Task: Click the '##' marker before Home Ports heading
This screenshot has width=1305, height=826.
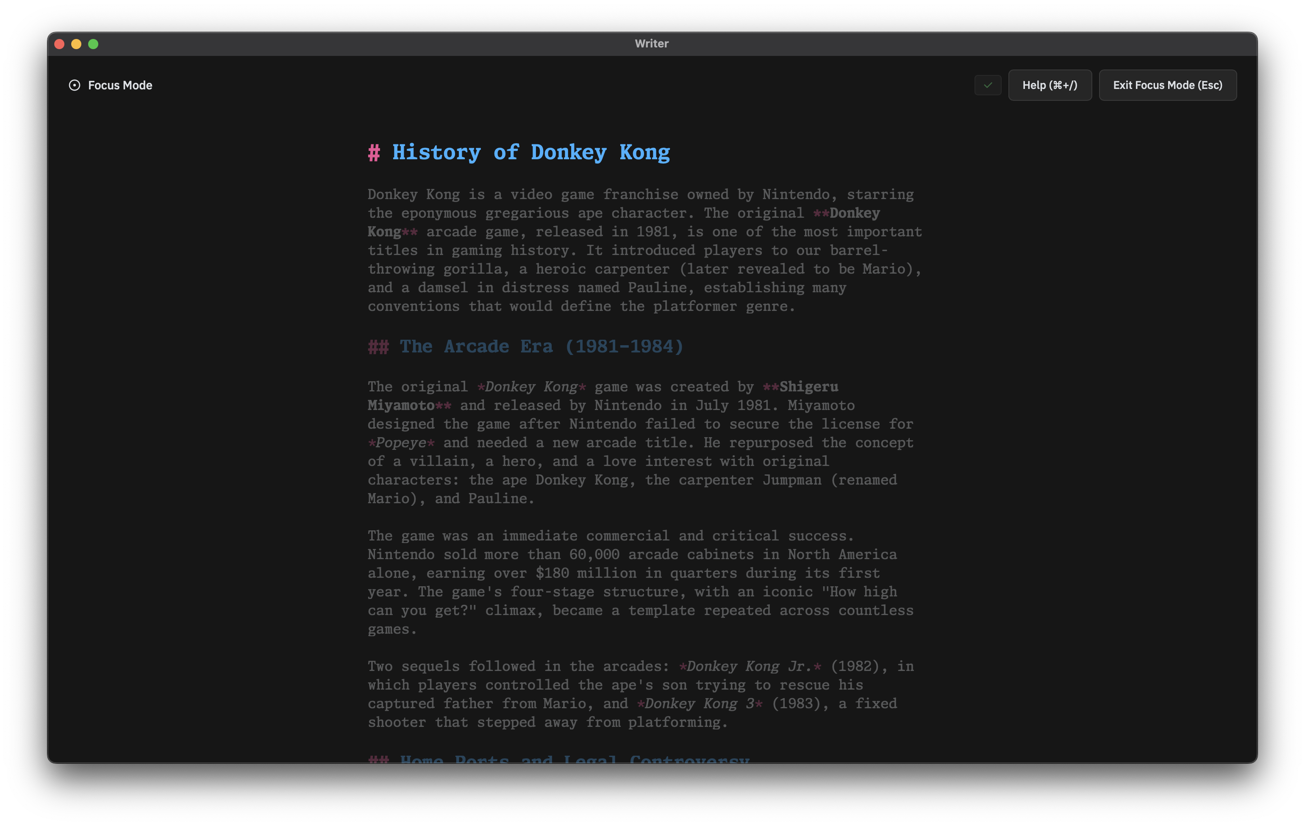Action: 378,760
